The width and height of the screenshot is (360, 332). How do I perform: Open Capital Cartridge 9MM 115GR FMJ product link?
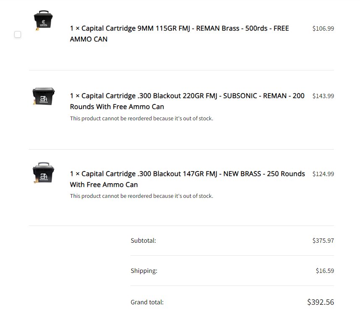point(179,34)
